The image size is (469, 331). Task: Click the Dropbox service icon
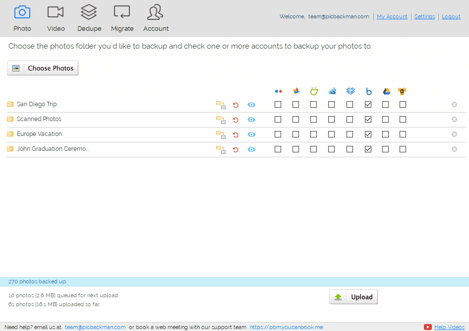pyautogui.click(x=351, y=91)
